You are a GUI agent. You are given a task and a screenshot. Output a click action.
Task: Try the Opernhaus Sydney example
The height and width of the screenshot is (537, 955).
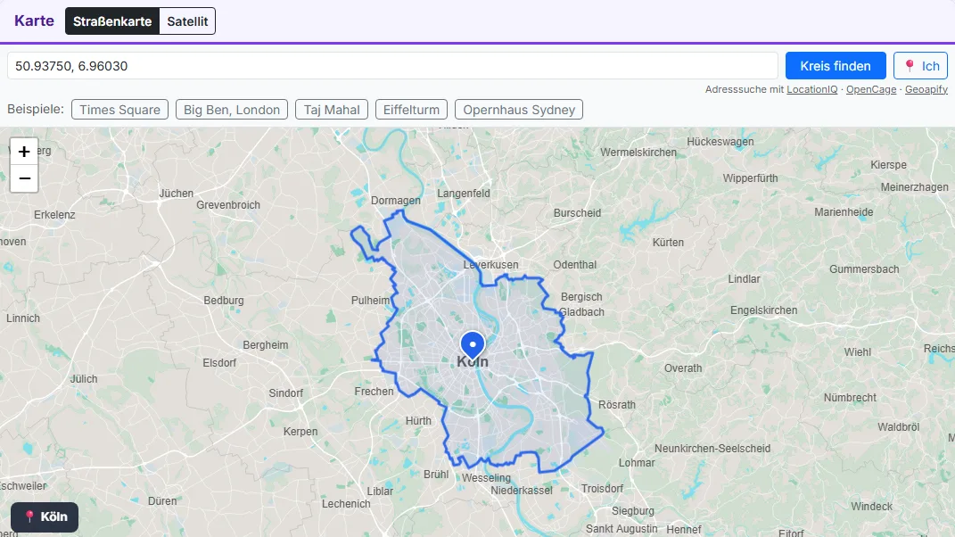tap(519, 110)
